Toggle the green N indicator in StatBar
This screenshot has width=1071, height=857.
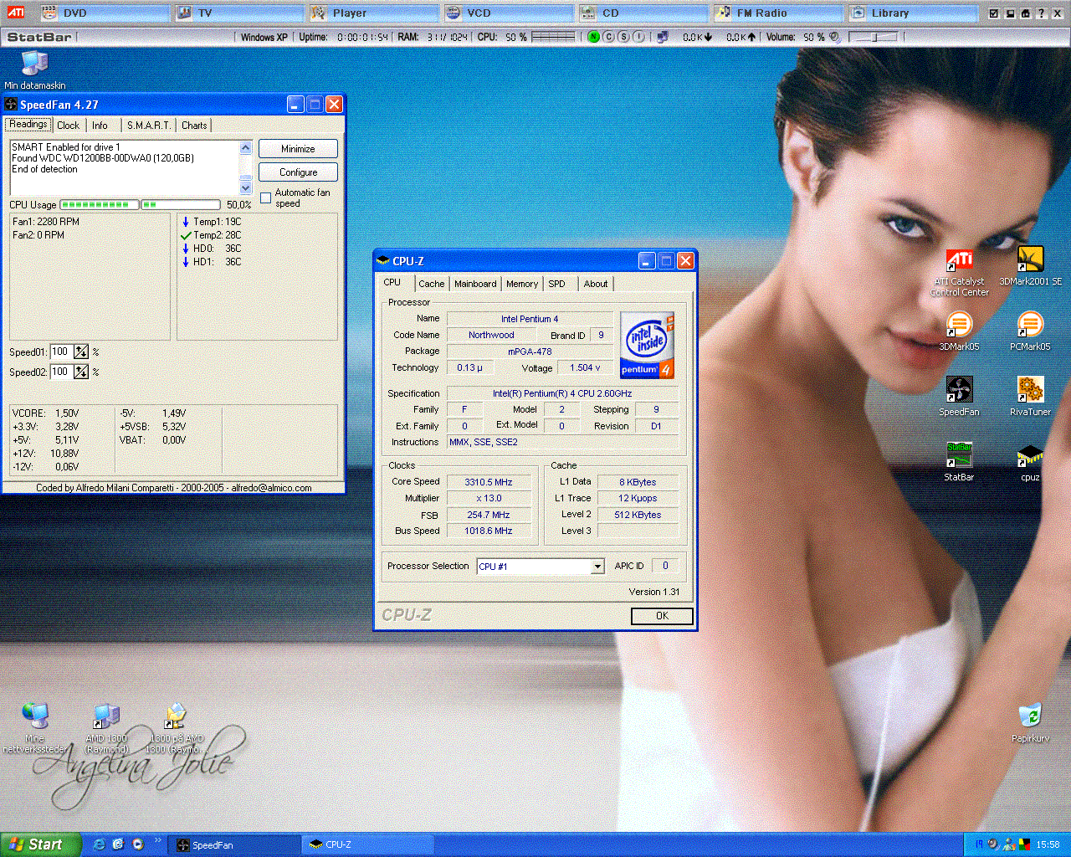click(593, 37)
